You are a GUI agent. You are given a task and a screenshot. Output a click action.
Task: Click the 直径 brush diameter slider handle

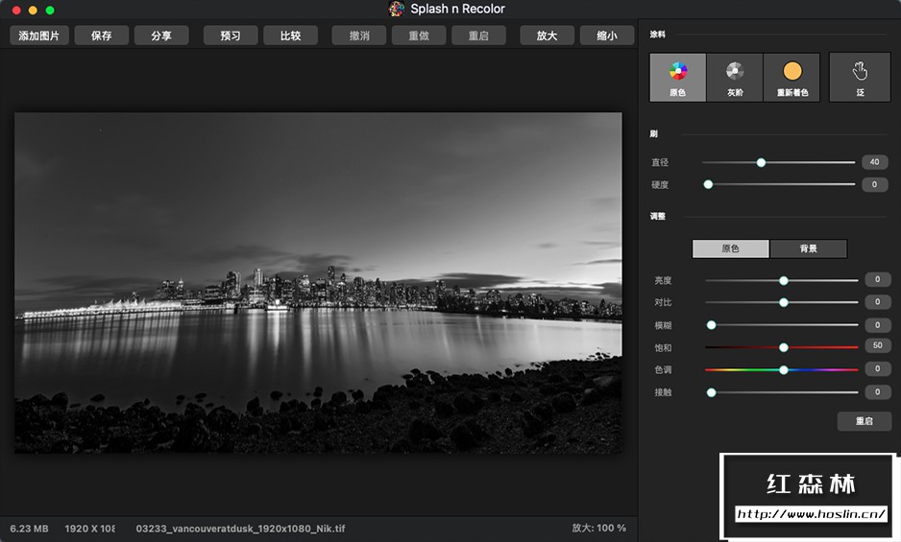[761, 162]
